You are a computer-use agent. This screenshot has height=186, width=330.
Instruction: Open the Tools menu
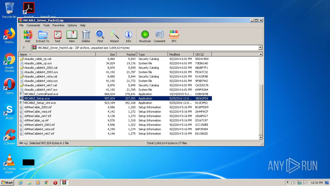pos(46,25)
